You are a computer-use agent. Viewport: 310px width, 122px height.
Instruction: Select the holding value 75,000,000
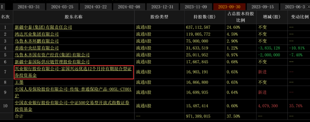click(x=197, y=41)
